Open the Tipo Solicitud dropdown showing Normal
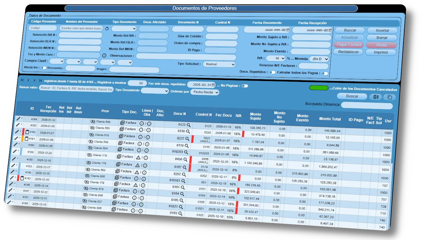The width and height of the screenshot is (422, 240). [219, 64]
